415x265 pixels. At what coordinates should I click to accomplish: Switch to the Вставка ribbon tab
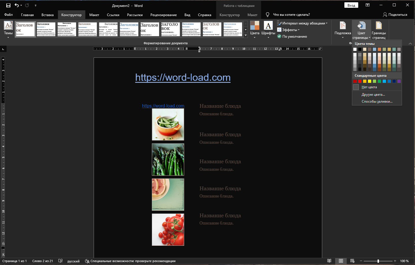coord(47,15)
